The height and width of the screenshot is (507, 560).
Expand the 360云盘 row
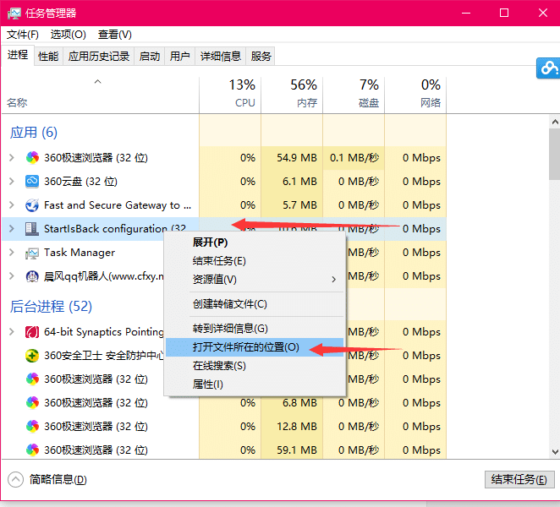[x=12, y=181]
